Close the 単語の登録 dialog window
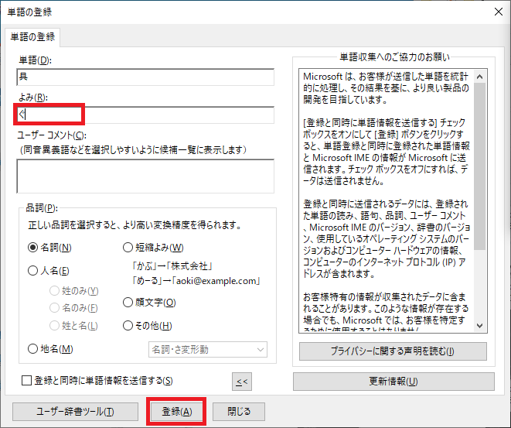The image size is (511, 428). tap(499, 12)
